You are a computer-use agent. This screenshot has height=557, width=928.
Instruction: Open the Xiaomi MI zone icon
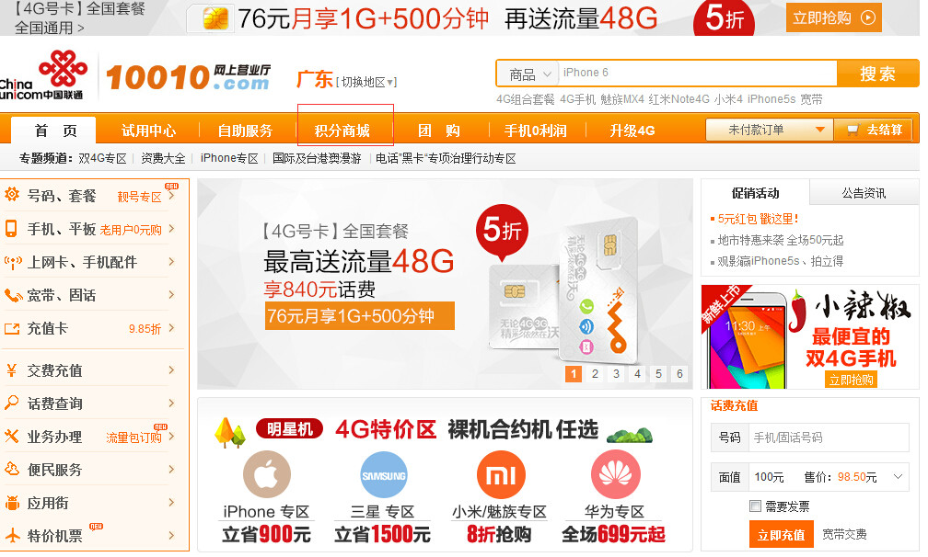501,474
